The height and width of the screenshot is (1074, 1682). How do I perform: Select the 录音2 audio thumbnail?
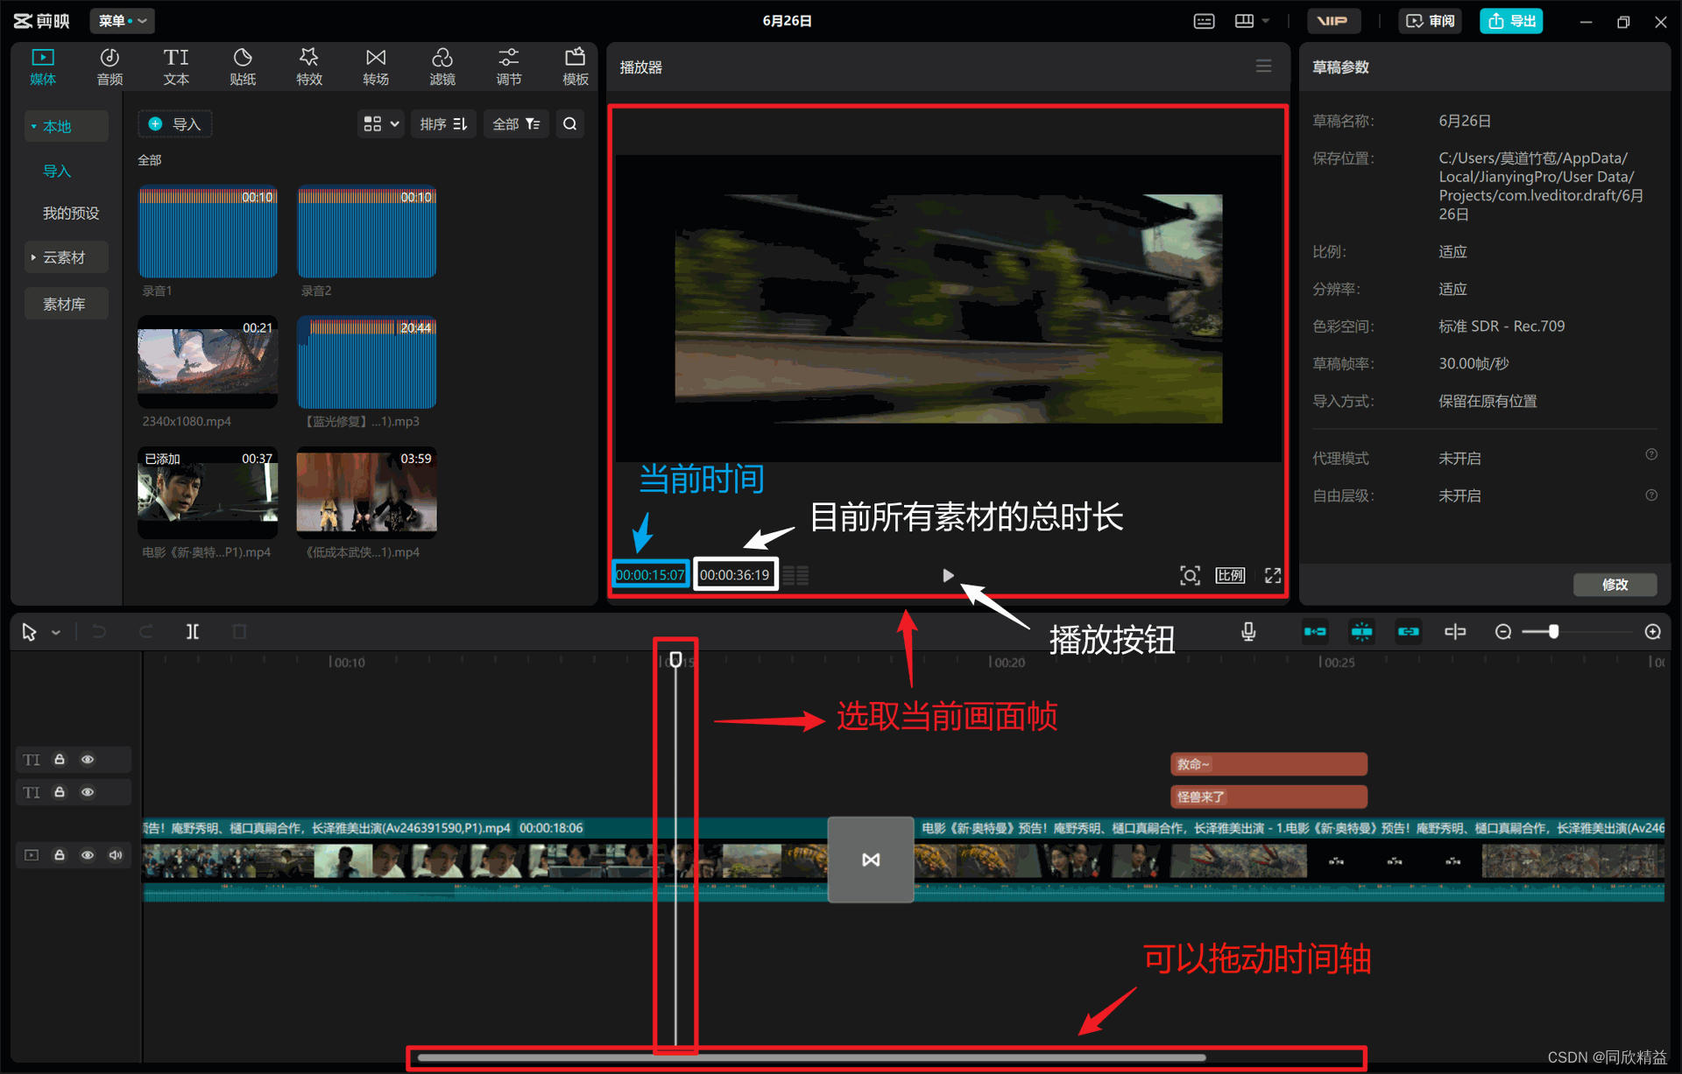click(366, 232)
